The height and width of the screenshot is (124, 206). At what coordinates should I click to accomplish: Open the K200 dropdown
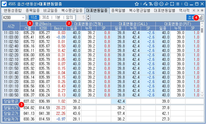tap(14, 18)
